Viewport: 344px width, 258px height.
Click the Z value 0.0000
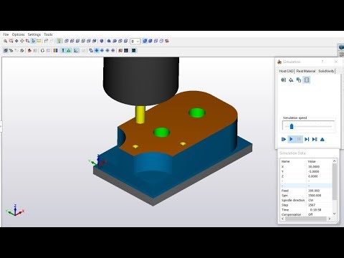click(313, 176)
